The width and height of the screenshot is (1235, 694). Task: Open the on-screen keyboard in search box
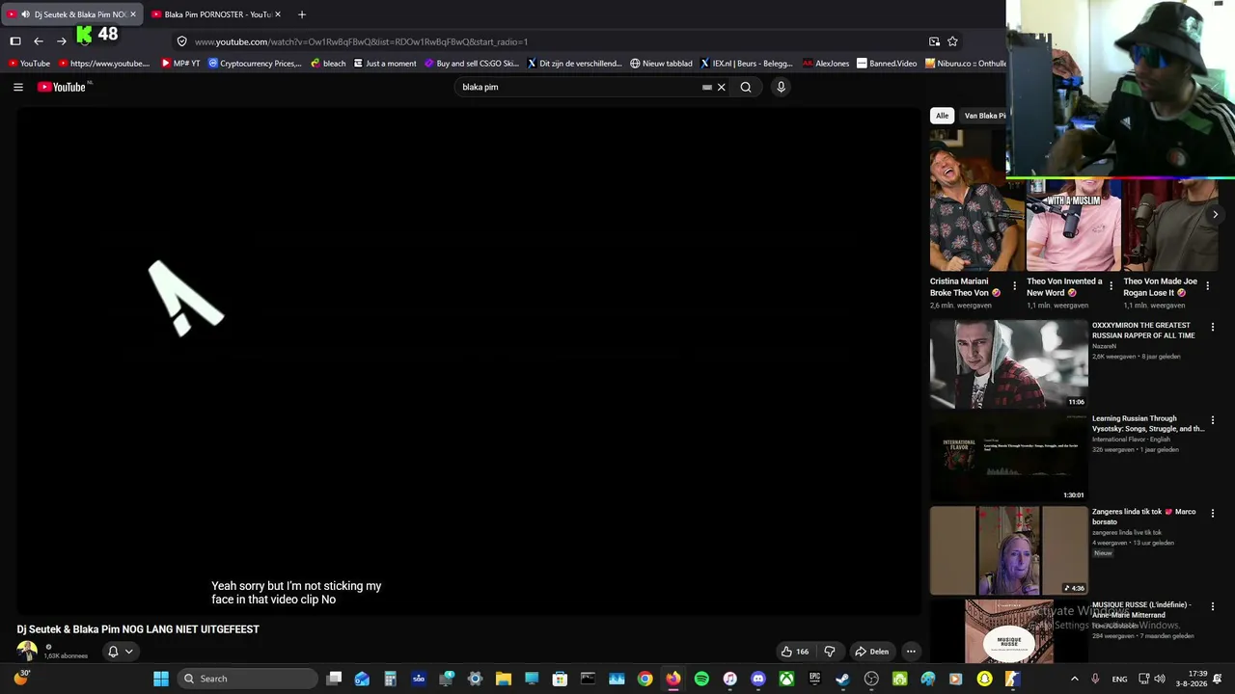point(707,87)
